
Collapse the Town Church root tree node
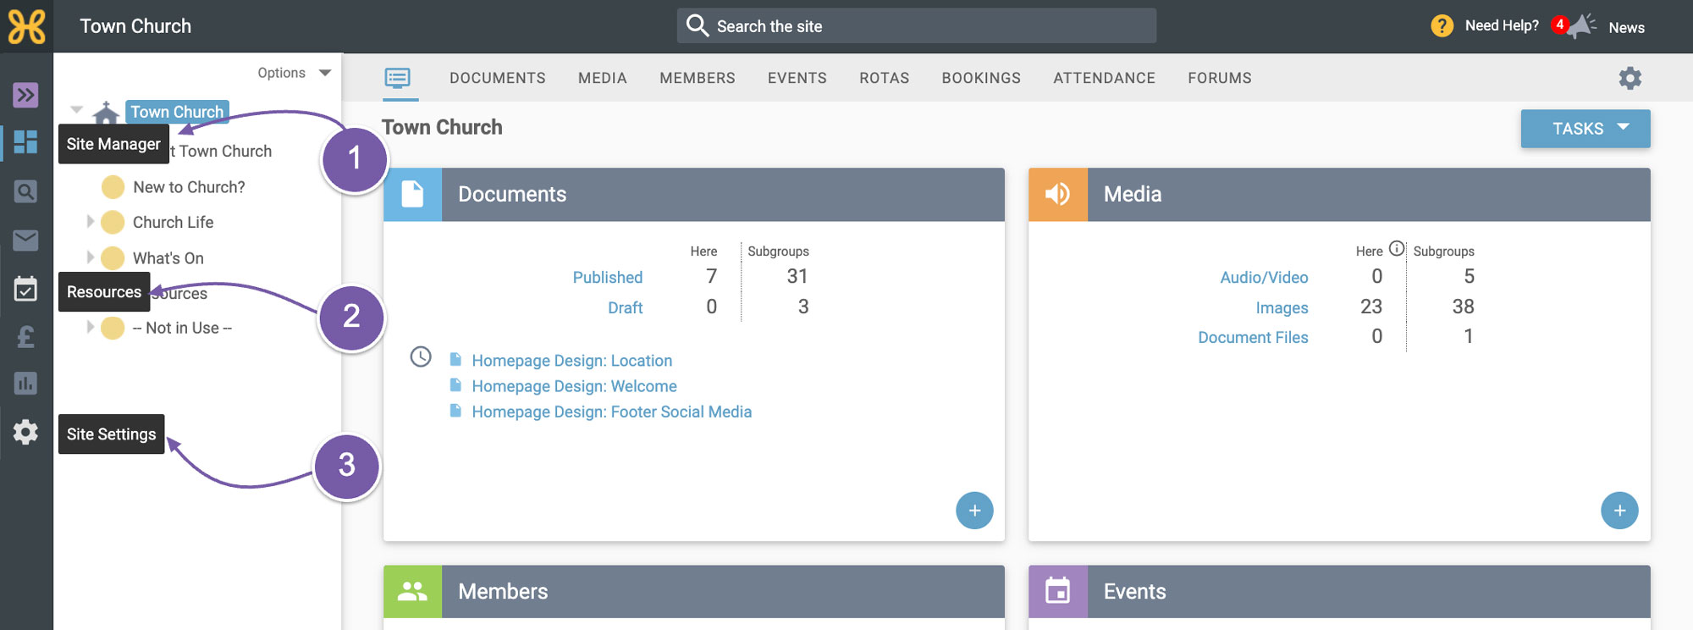pyautogui.click(x=77, y=110)
